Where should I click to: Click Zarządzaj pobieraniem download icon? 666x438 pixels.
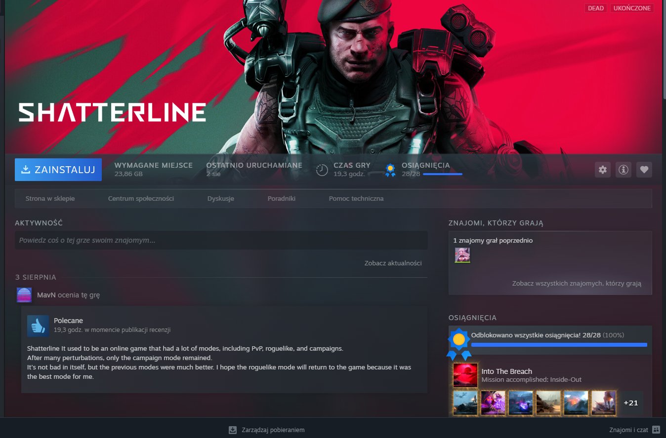[x=233, y=430]
